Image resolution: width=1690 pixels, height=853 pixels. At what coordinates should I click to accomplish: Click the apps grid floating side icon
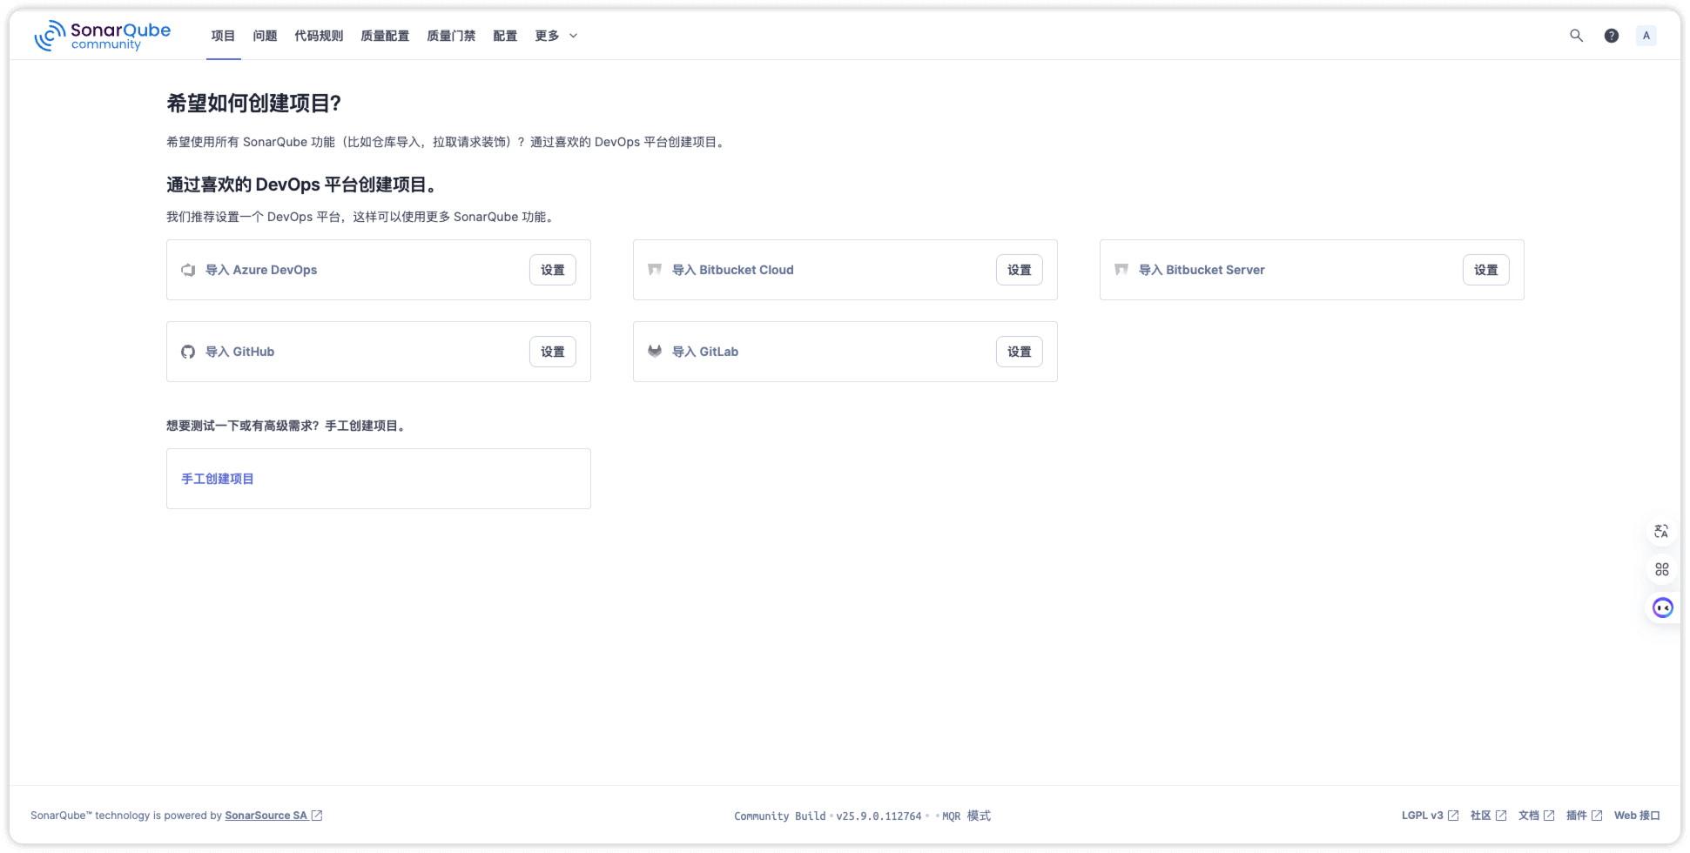click(1661, 569)
